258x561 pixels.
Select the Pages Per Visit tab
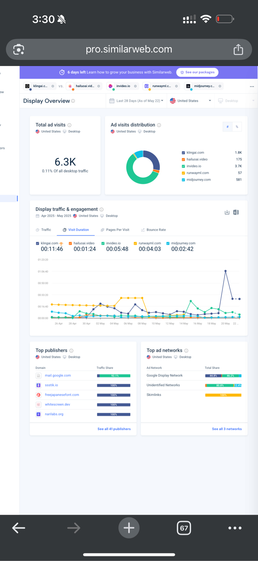coord(115,230)
